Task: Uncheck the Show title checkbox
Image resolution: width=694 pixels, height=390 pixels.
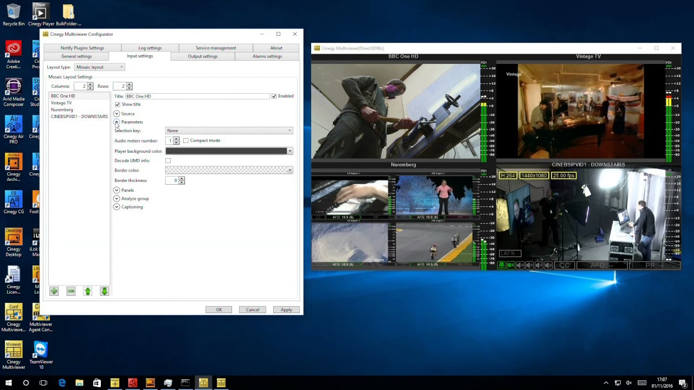Action: (x=117, y=105)
